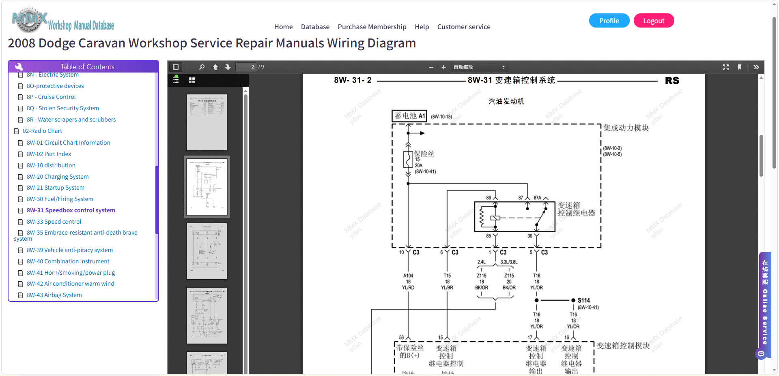
Task: Go to previous PDF page arrow
Action: [x=215, y=67]
